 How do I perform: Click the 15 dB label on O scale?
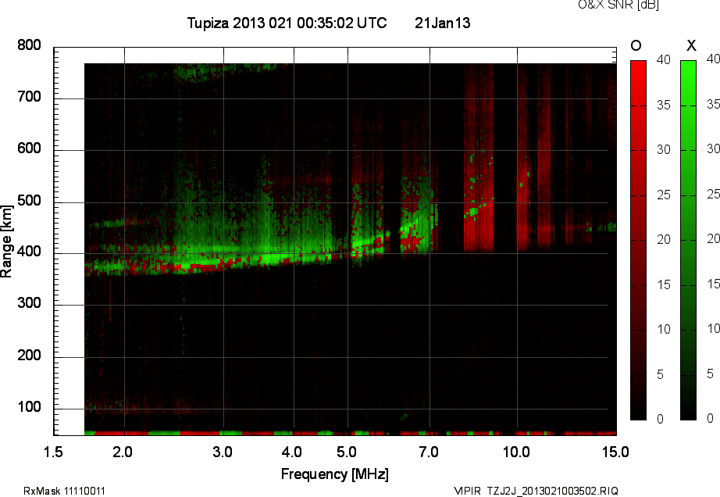[x=663, y=284]
